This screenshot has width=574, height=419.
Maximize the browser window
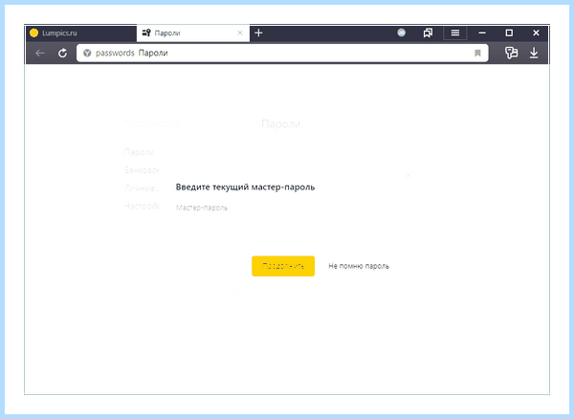tap(509, 33)
